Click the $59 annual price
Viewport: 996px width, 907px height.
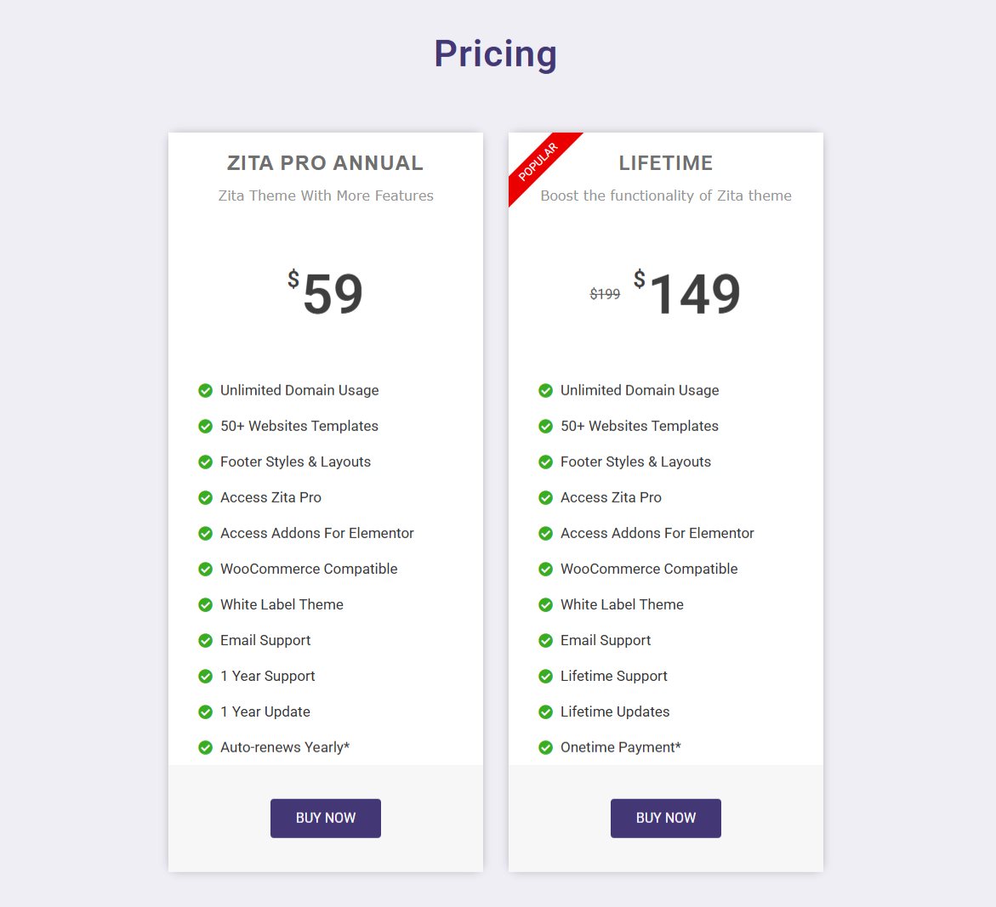[326, 293]
